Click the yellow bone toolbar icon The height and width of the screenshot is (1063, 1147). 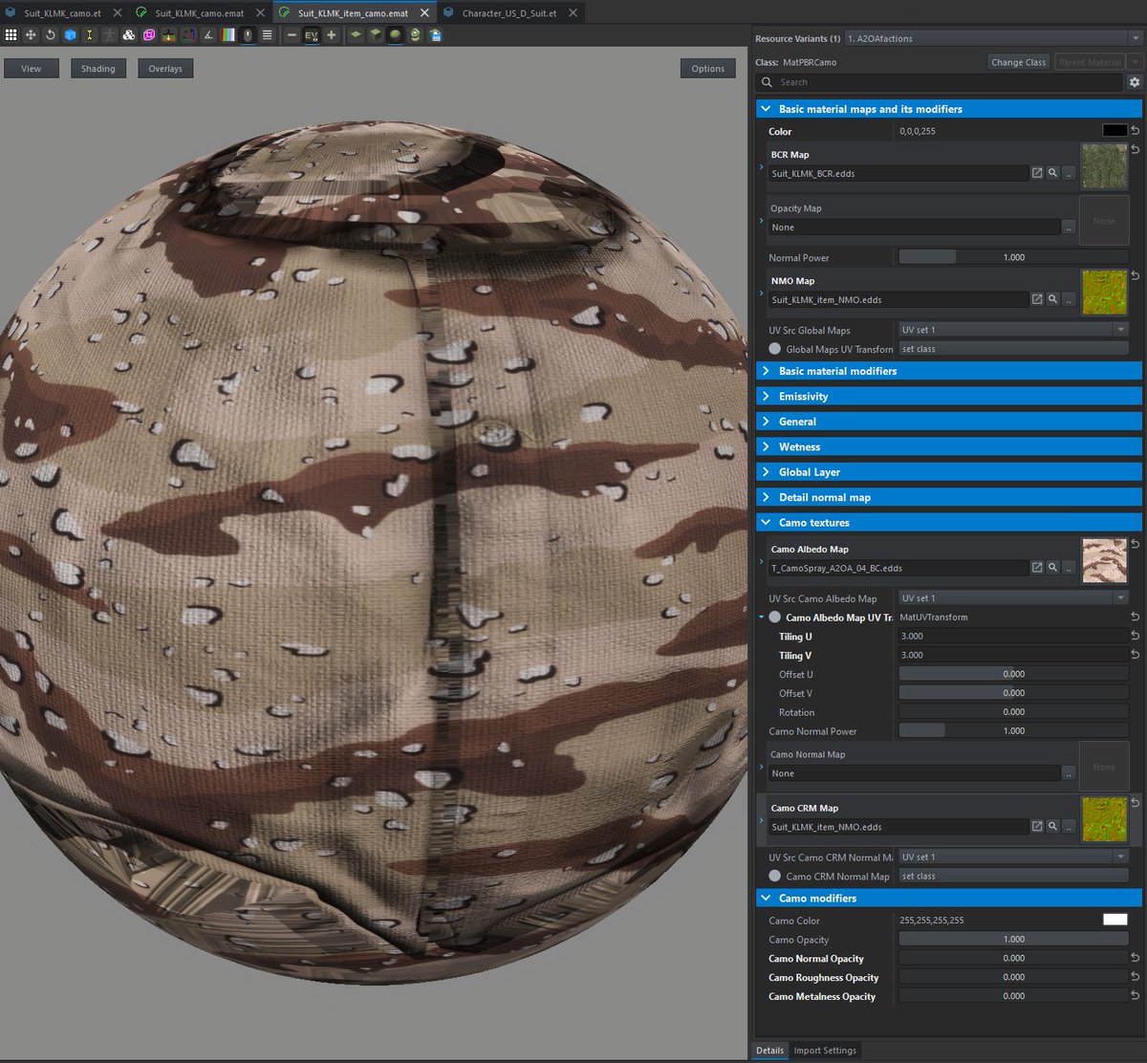(90, 34)
